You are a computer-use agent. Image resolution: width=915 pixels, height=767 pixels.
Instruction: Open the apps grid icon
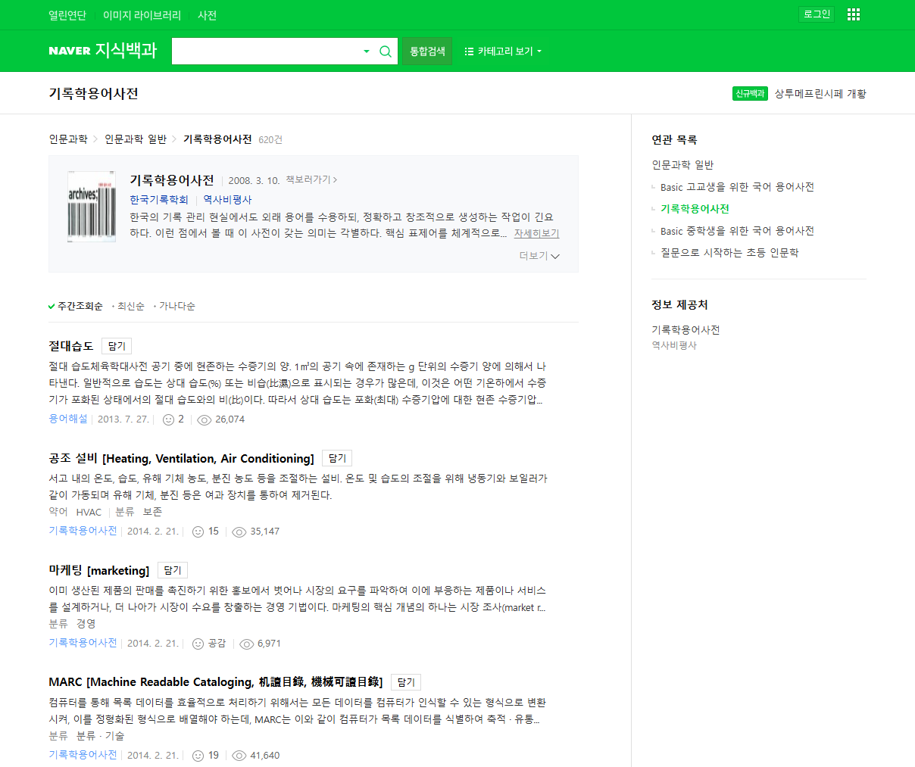854,14
